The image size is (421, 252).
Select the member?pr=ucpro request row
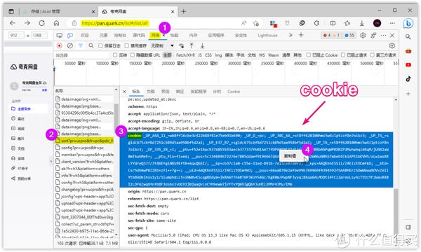click(85, 155)
